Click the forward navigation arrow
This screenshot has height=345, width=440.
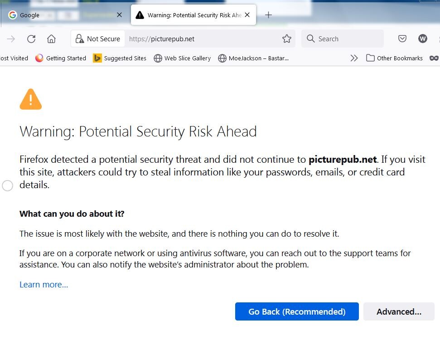[11, 39]
